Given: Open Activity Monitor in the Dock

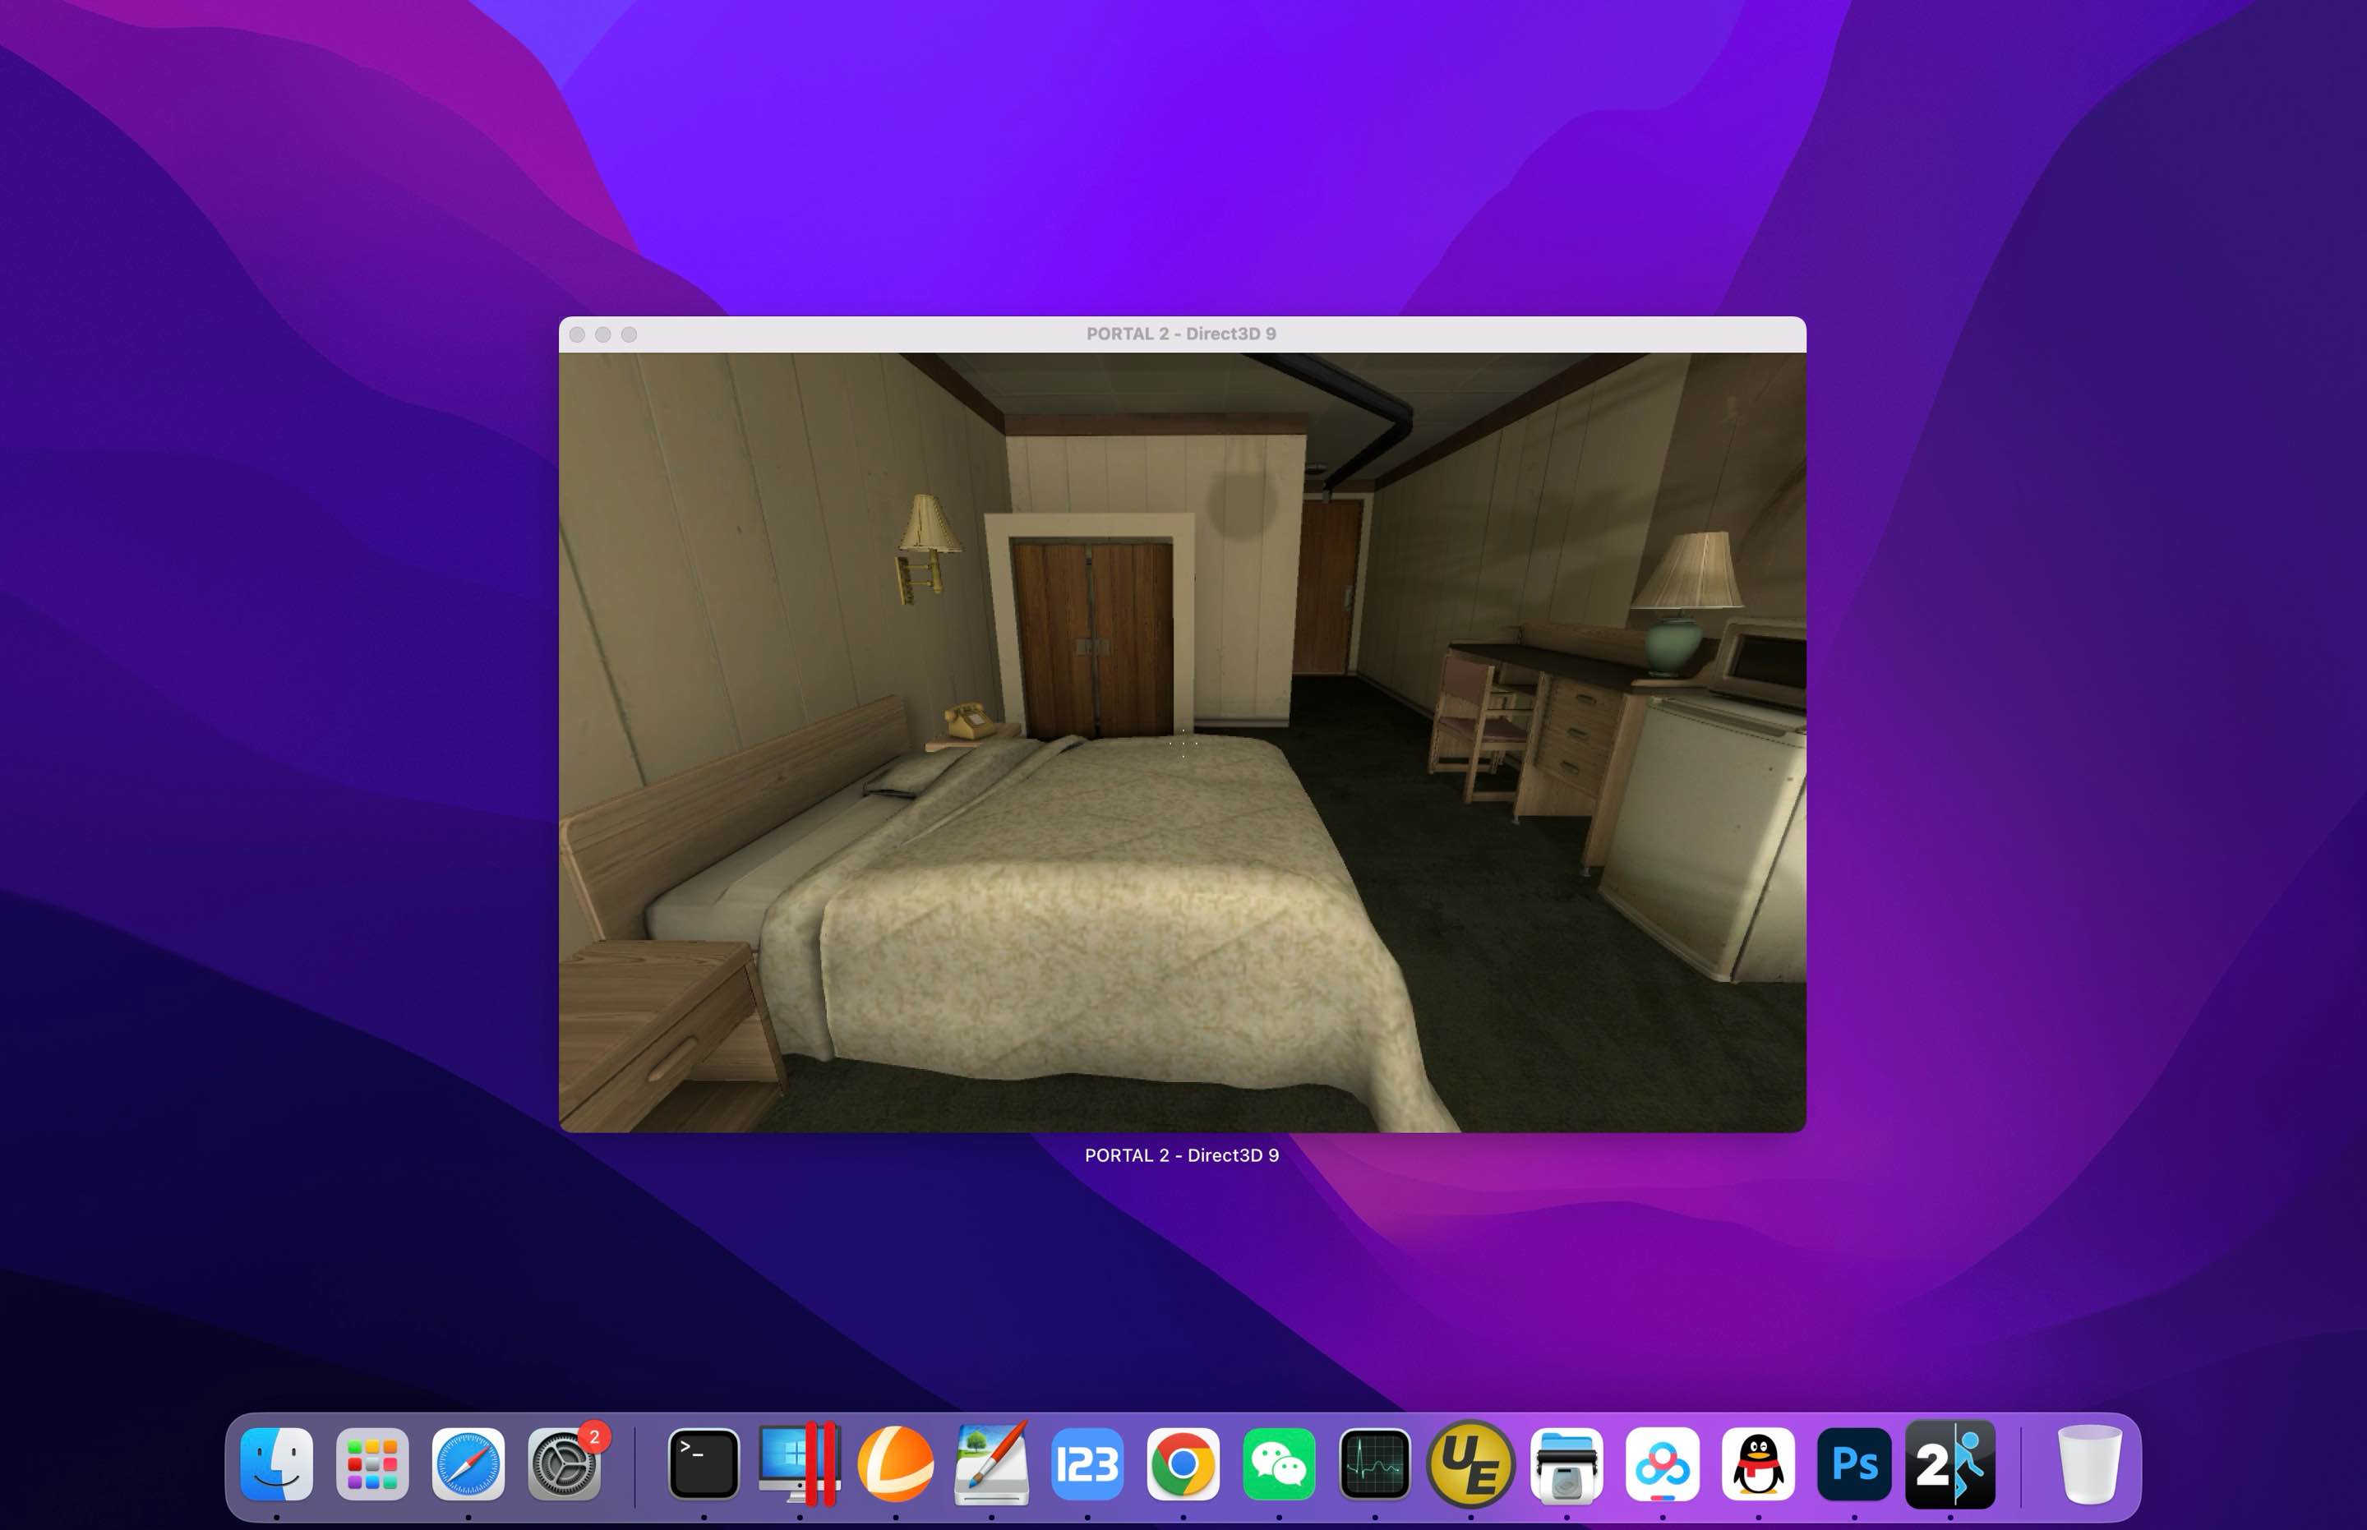Looking at the screenshot, I should [x=1374, y=1463].
